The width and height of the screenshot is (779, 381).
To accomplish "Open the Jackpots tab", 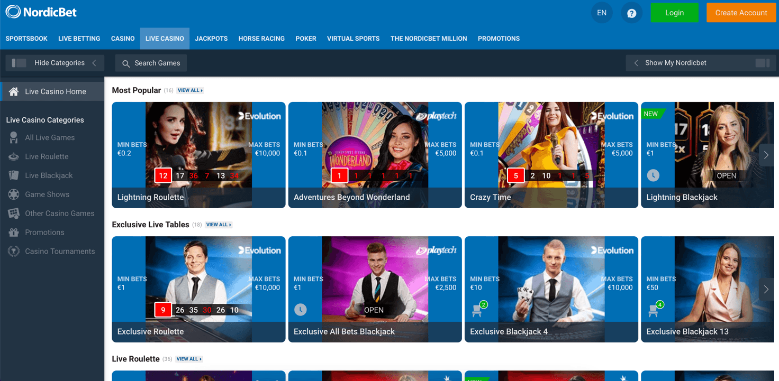I will coord(211,39).
